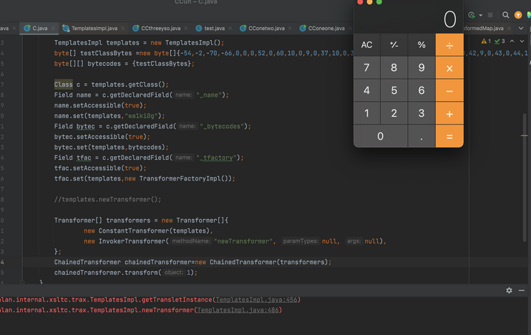Click the minus key in Calculator
This screenshot has width=531, height=335.
[x=449, y=90]
